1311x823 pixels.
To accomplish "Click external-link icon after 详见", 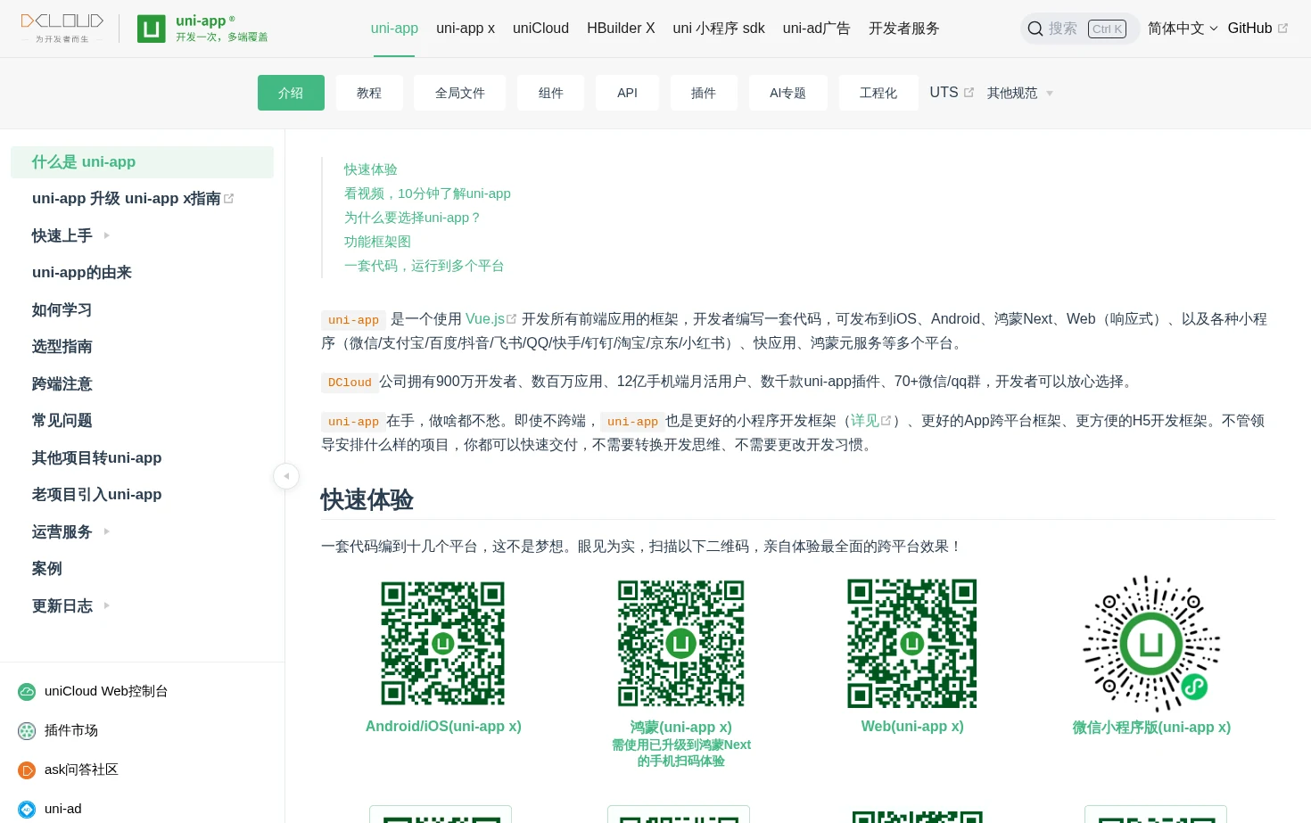I will point(886,420).
